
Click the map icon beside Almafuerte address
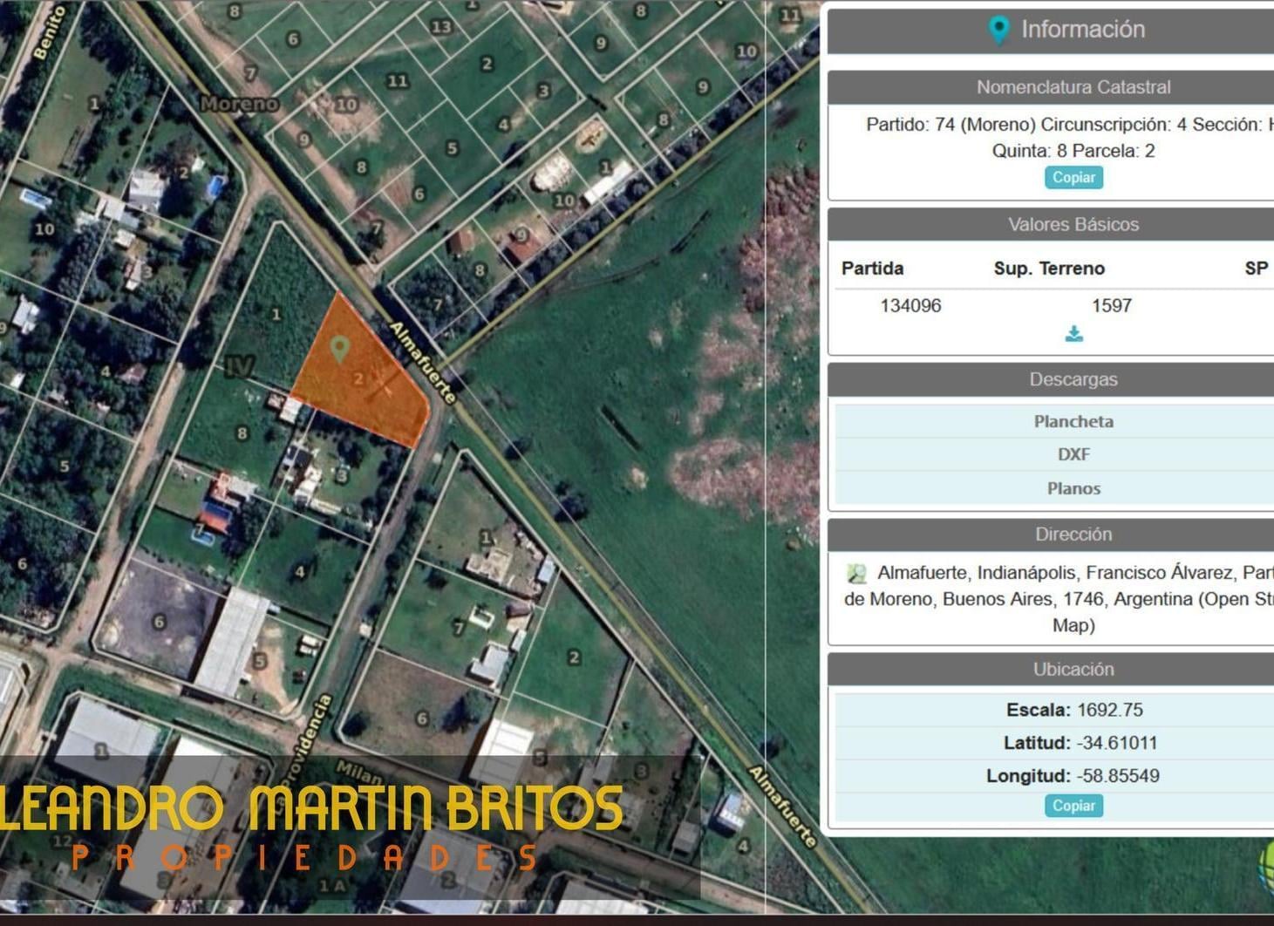(857, 573)
